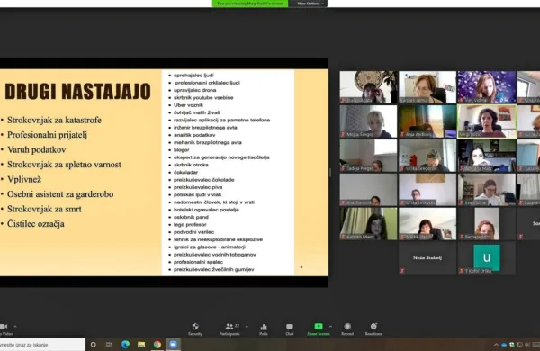Select Neža Stubelj participant tile
Viewport: 540px width, 351px height.
[x=427, y=257]
